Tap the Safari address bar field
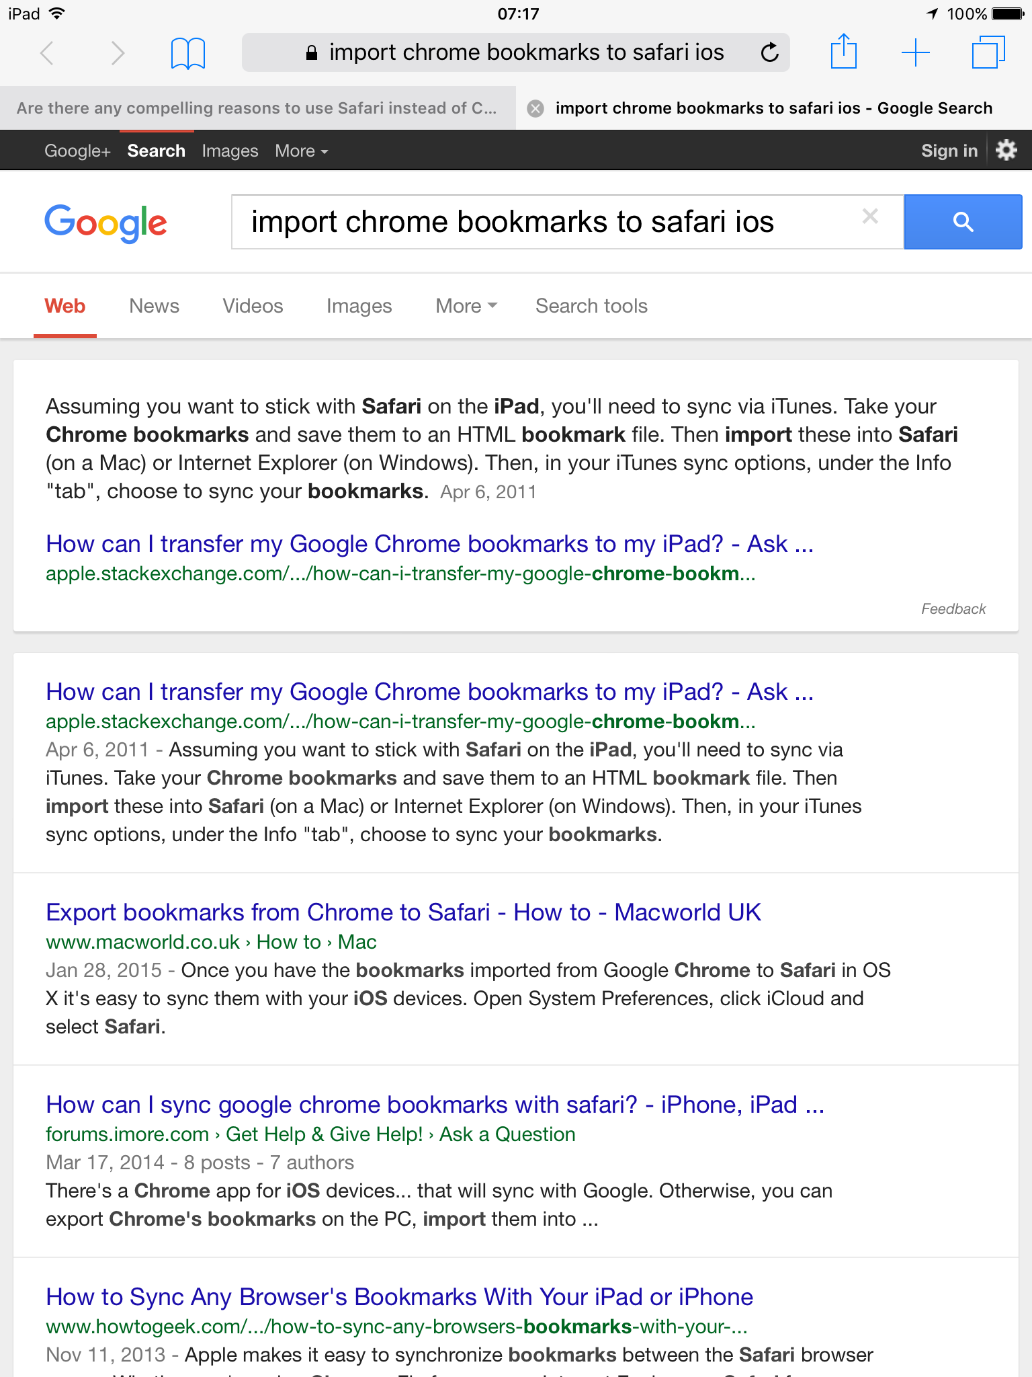Screen dimensions: 1032x1377 (515, 52)
